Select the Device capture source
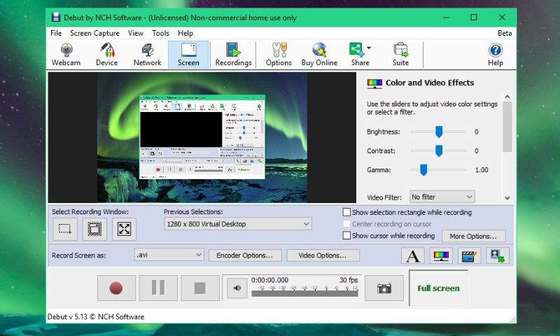This screenshot has height=336, width=560. click(x=107, y=55)
